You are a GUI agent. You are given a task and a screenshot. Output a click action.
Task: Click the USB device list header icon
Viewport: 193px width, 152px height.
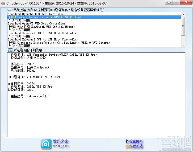click(10, 10)
